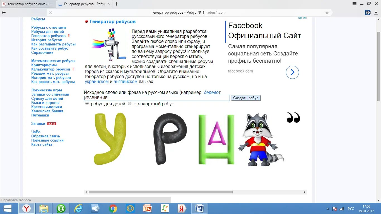Click the address bar showing rebus1.com
This screenshot has height=214, width=381.
pyautogui.click(x=189, y=13)
